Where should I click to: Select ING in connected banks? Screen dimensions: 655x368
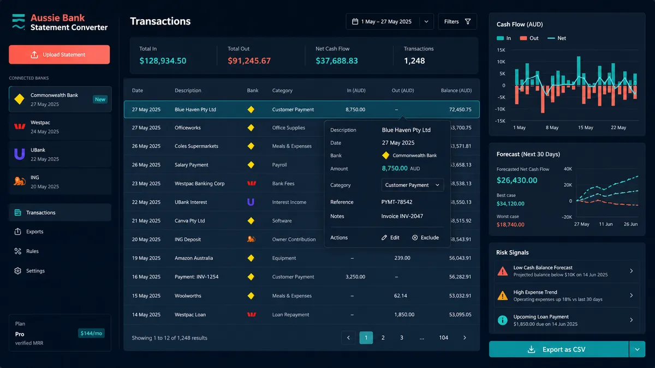click(x=60, y=182)
